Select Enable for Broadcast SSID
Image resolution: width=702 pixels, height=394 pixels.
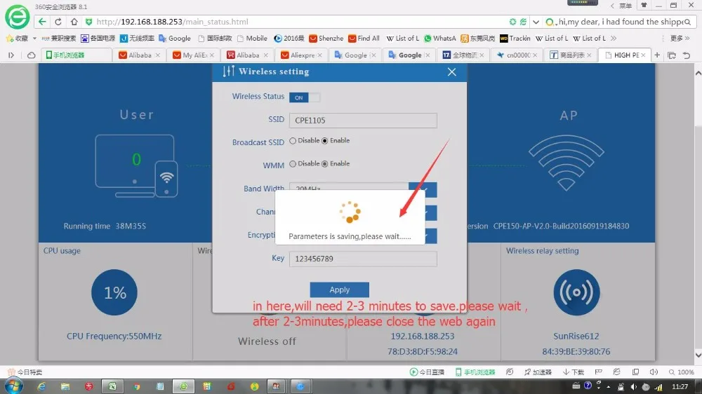click(x=325, y=140)
